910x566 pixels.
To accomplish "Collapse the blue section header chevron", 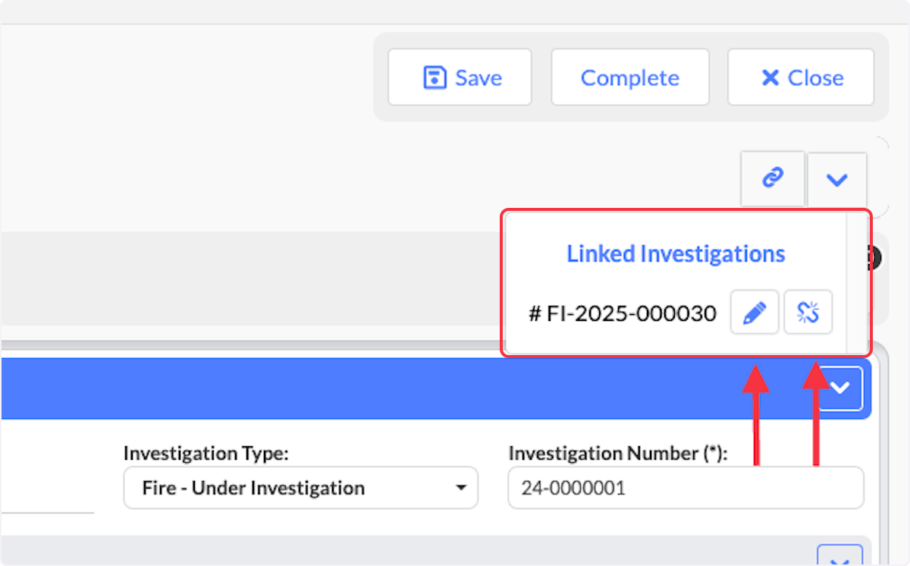I will click(840, 388).
